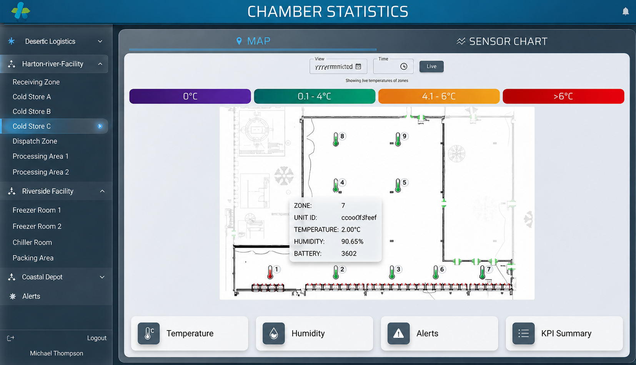Select thermometer sensor 7 on map
The image size is (636, 365).
pos(483,273)
